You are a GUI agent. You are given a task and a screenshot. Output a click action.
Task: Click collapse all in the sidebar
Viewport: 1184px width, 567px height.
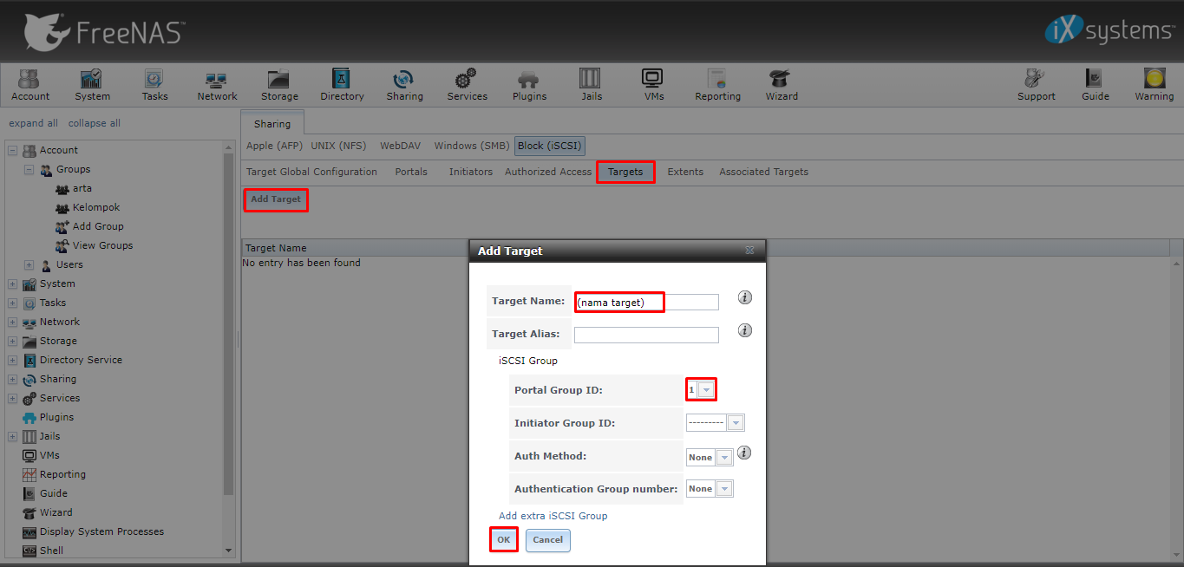pyautogui.click(x=94, y=122)
